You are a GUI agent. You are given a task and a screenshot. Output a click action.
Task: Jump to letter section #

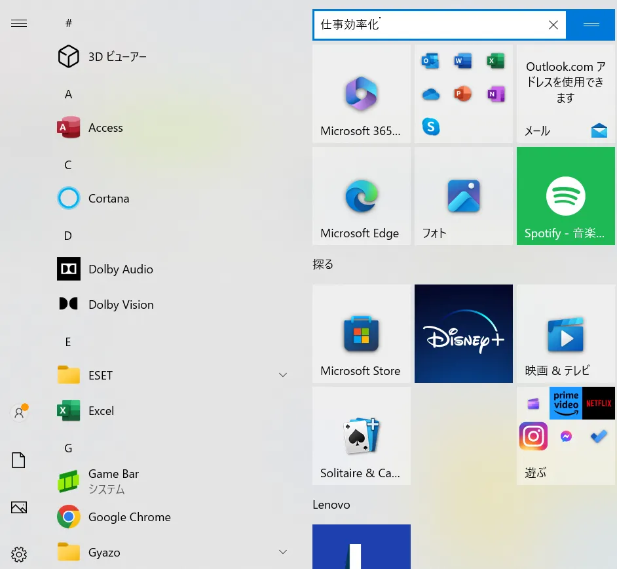[69, 23]
